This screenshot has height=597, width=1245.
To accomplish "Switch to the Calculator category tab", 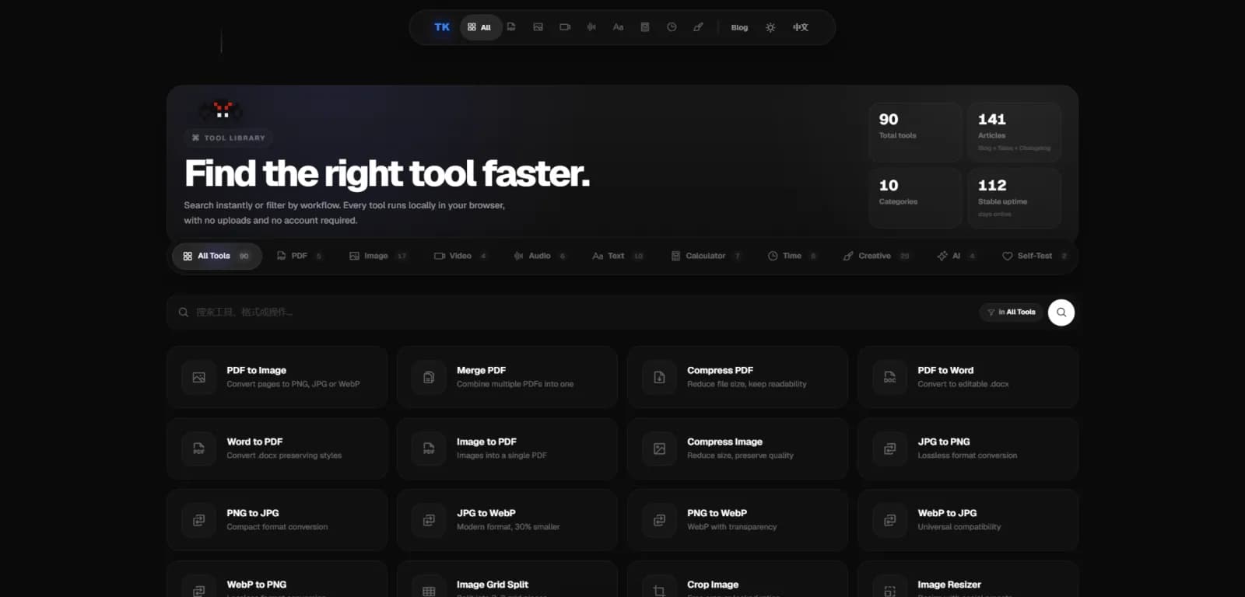I will point(707,256).
